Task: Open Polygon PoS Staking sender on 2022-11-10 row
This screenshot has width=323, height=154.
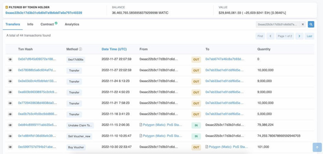Action: [x=162, y=136]
